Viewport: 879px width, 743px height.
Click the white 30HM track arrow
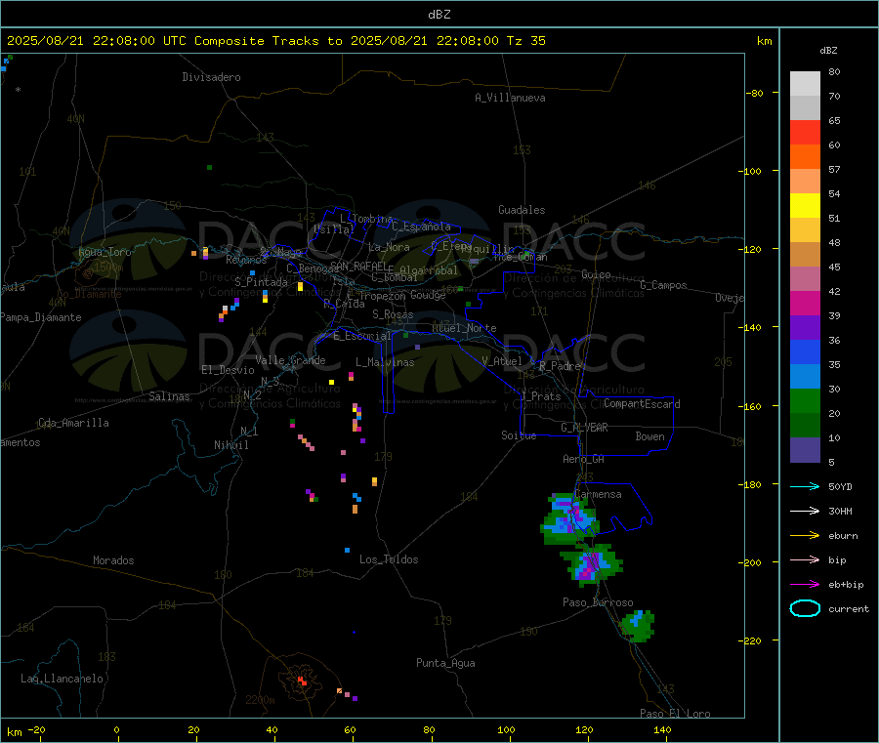click(x=805, y=511)
